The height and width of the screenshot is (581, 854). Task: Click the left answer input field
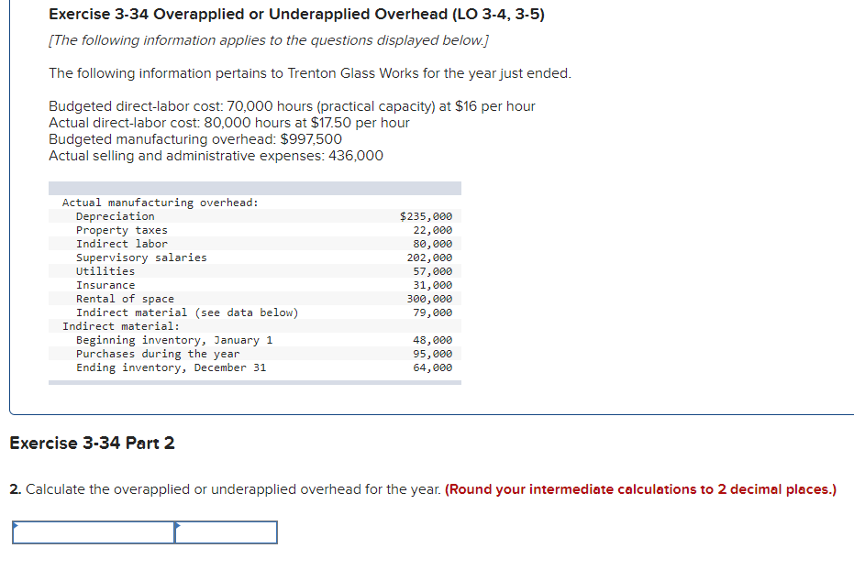92,532
